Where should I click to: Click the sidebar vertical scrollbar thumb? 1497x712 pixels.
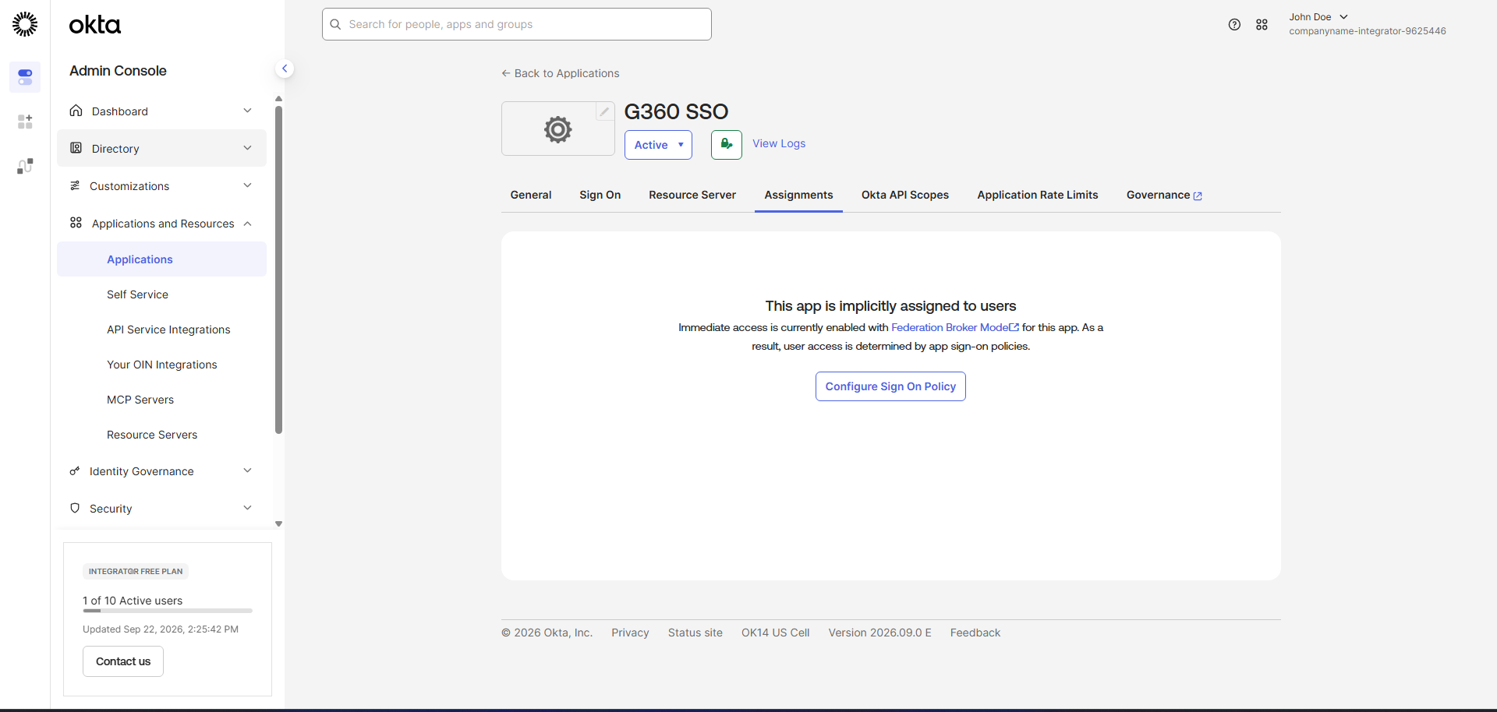[x=278, y=270]
